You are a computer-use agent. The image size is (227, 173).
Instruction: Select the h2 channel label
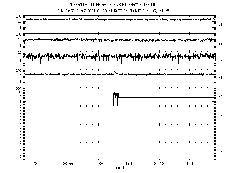[x=221, y=97]
